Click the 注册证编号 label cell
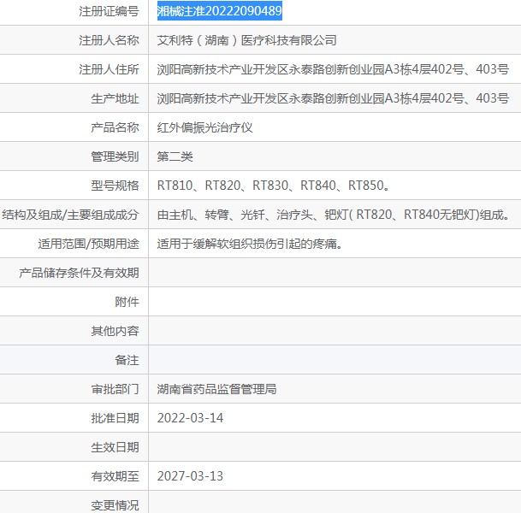 coord(109,11)
